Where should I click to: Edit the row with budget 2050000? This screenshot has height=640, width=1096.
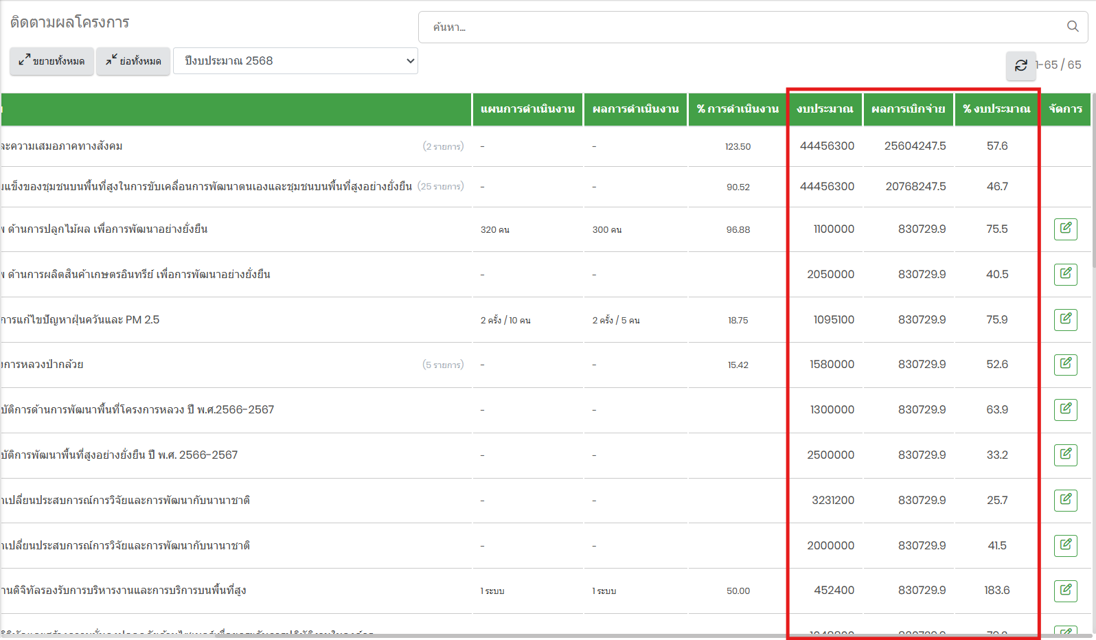click(x=1065, y=274)
